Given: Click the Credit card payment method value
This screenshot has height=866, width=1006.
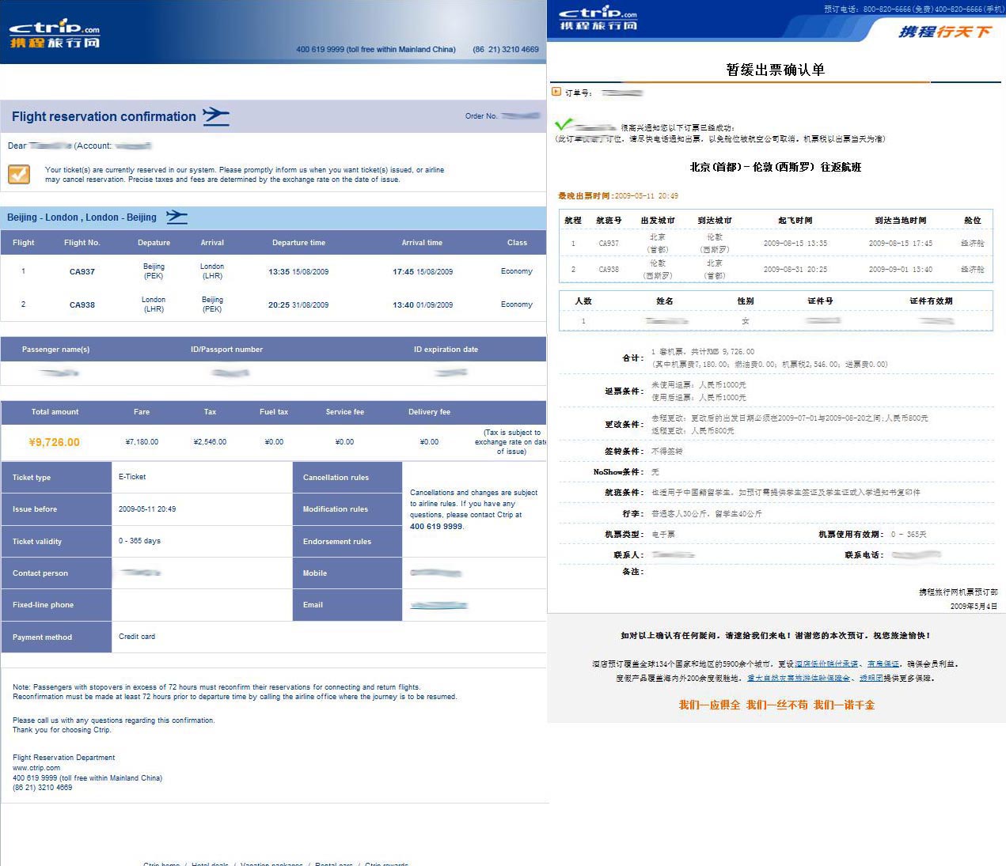Looking at the screenshot, I should [x=137, y=637].
